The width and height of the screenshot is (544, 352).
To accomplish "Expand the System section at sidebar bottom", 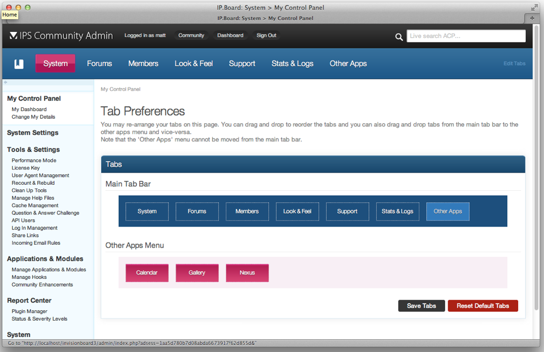I will pyautogui.click(x=19, y=334).
